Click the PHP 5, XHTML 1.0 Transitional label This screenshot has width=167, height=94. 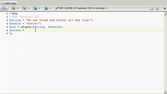tap(82, 8)
